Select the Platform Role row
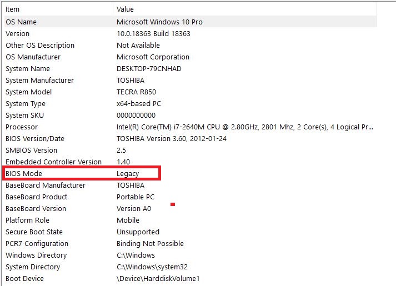 191,220
